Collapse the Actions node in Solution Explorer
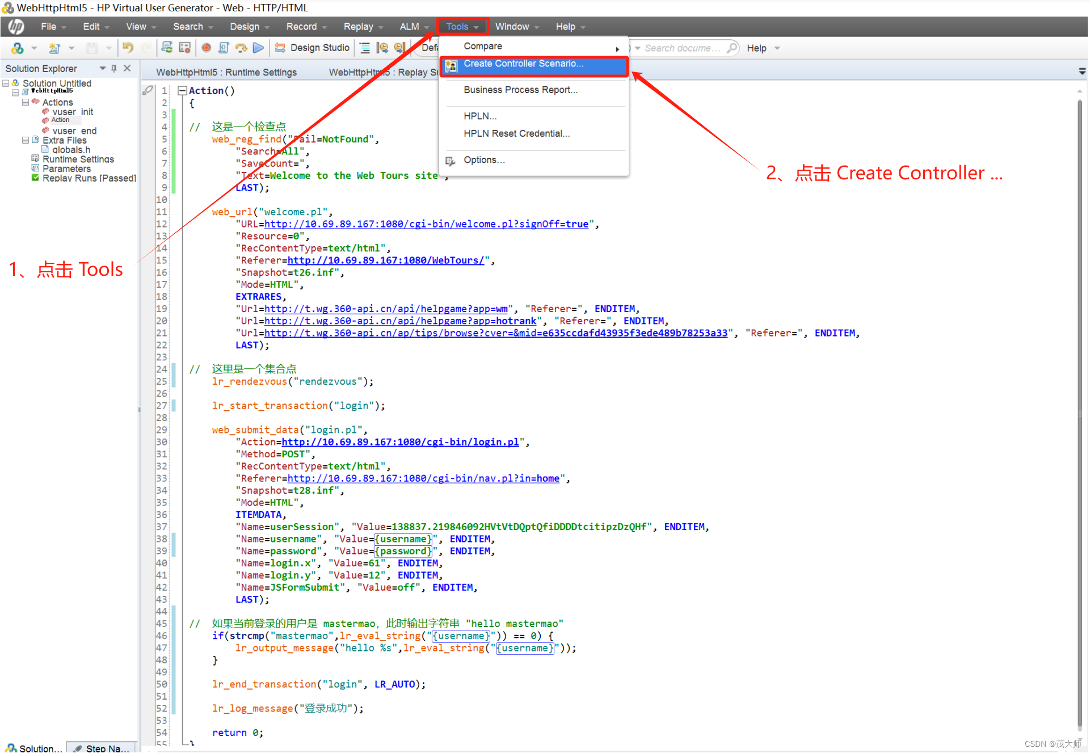 click(25, 102)
